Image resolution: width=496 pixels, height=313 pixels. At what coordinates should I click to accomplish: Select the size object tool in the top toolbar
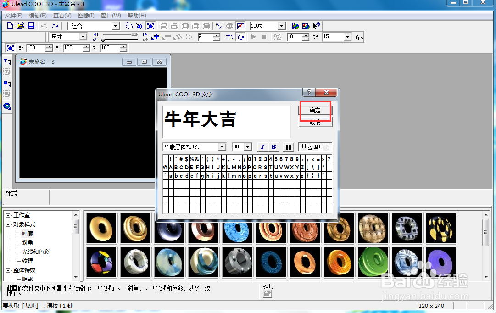(x=150, y=26)
